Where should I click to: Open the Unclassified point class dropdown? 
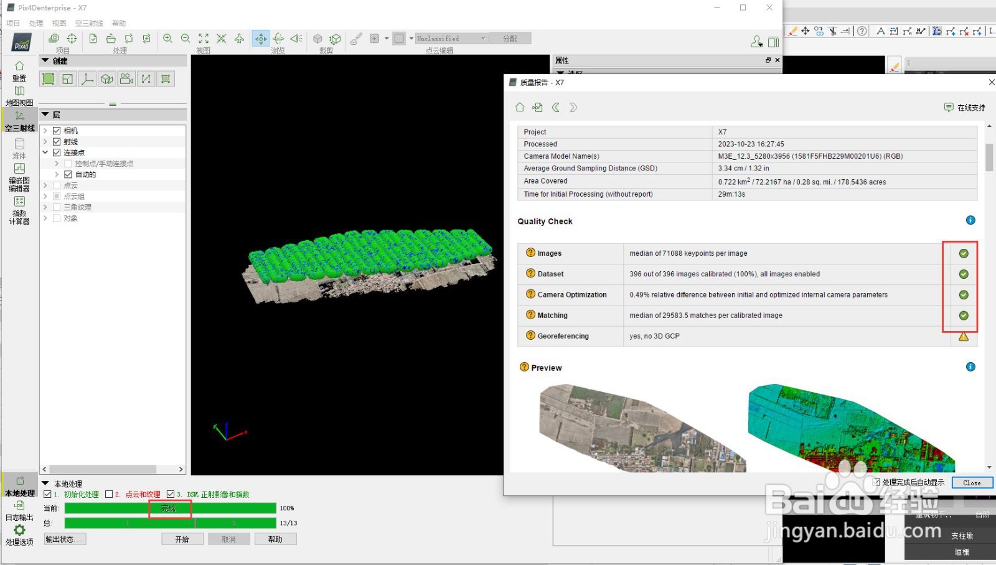click(x=451, y=39)
